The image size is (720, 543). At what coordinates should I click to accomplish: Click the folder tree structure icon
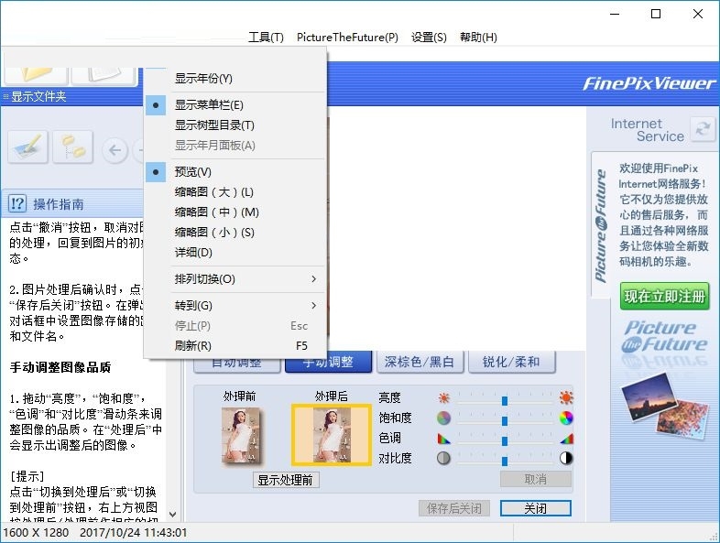73,147
